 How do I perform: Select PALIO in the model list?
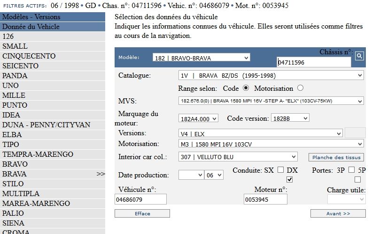[x=53, y=213]
